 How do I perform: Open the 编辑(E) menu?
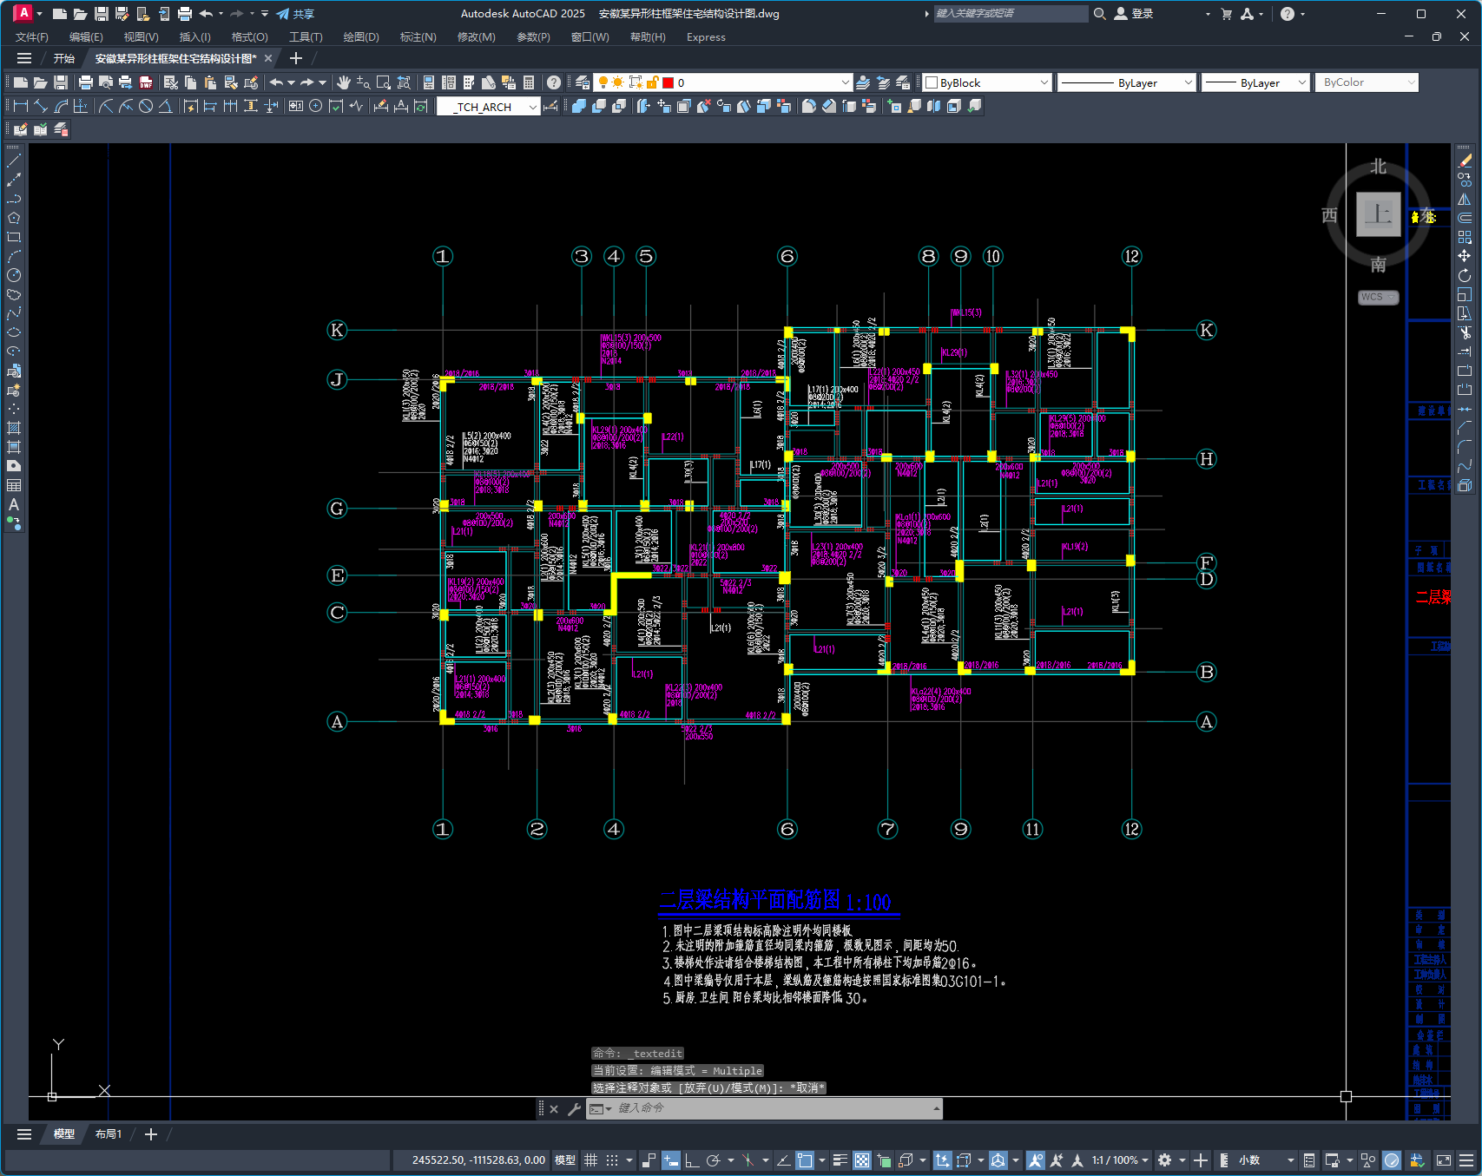pyautogui.click(x=86, y=37)
